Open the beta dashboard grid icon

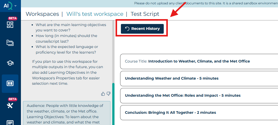[x=10, y=24]
